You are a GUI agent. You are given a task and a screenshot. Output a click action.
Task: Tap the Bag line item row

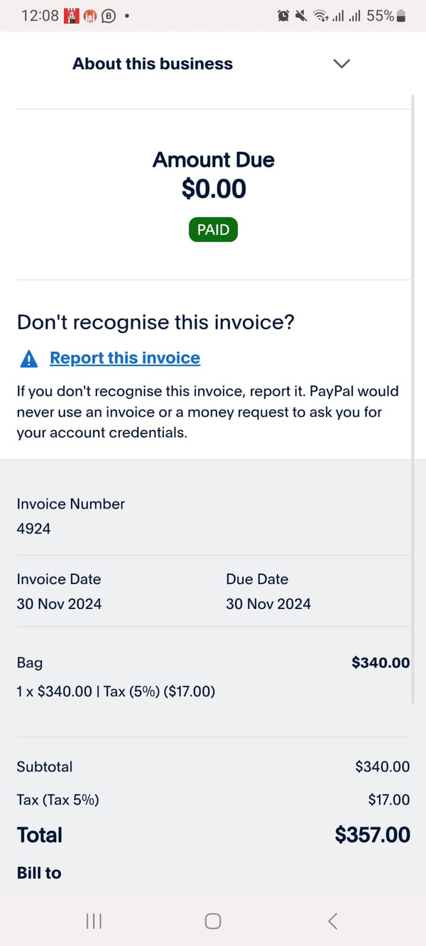(213, 676)
